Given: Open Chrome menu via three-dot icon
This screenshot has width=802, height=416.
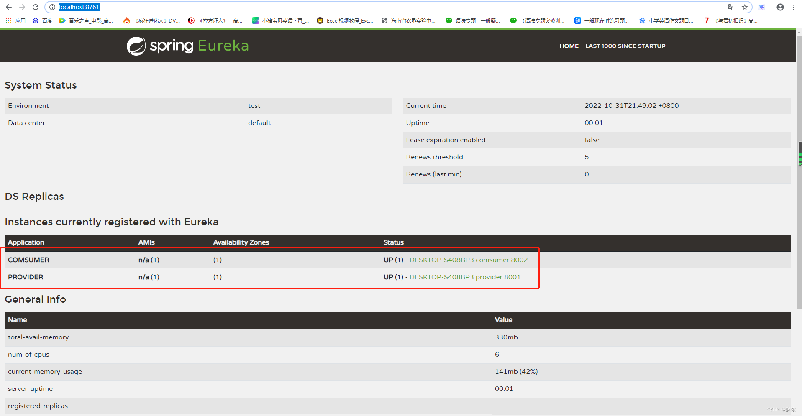Looking at the screenshot, I should (x=794, y=7).
